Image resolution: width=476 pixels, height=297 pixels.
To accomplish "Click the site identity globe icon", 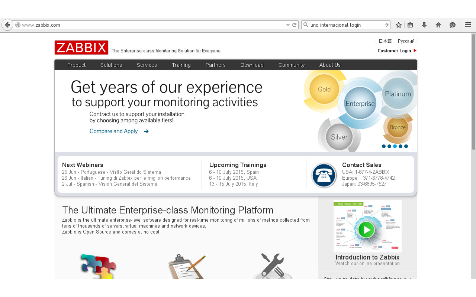I will [17, 25].
